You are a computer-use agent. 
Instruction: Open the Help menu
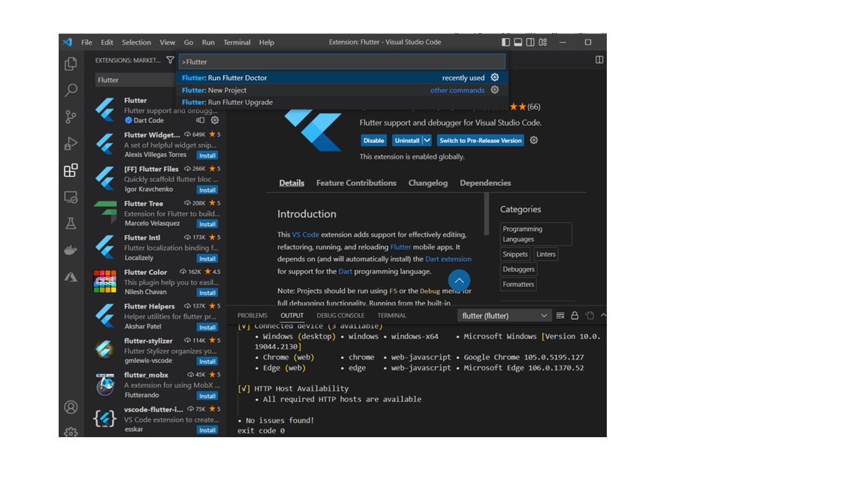[x=267, y=42]
